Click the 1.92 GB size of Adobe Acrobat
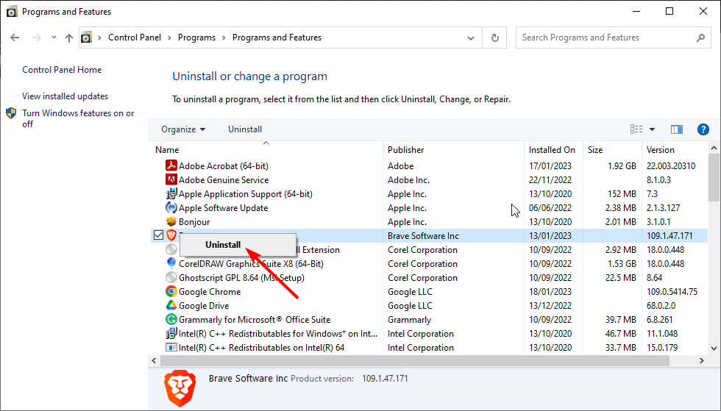Image resolution: width=721 pixels, height=411 pixels. (622, 166)
